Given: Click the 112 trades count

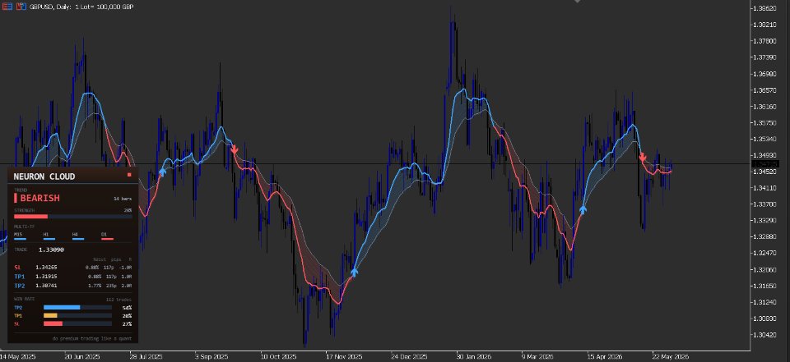Looking at the screenshot, I should (x=118, y=300).
